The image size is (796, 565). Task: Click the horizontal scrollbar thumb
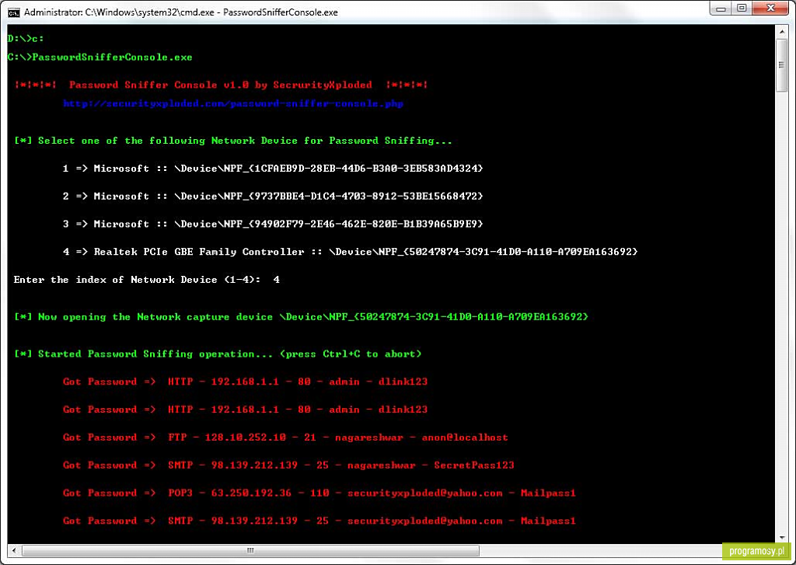[250, 550]
